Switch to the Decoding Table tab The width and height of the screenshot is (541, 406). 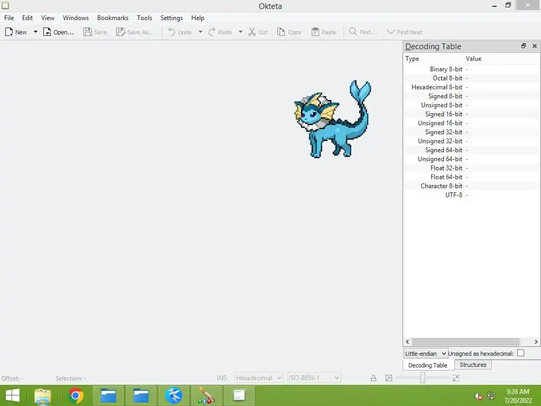(x=428, y=365)
